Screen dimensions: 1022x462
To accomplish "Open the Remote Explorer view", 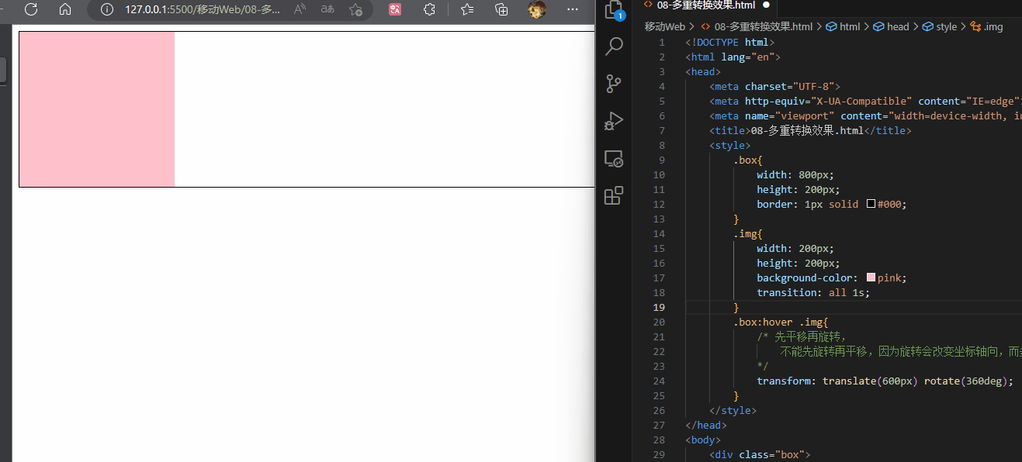I will point(614,159).
